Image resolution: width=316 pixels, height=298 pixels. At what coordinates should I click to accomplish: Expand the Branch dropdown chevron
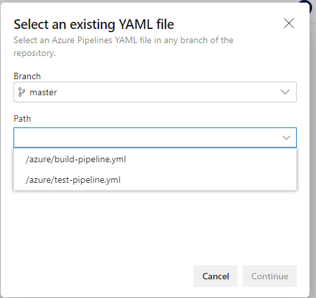(285, 92)
